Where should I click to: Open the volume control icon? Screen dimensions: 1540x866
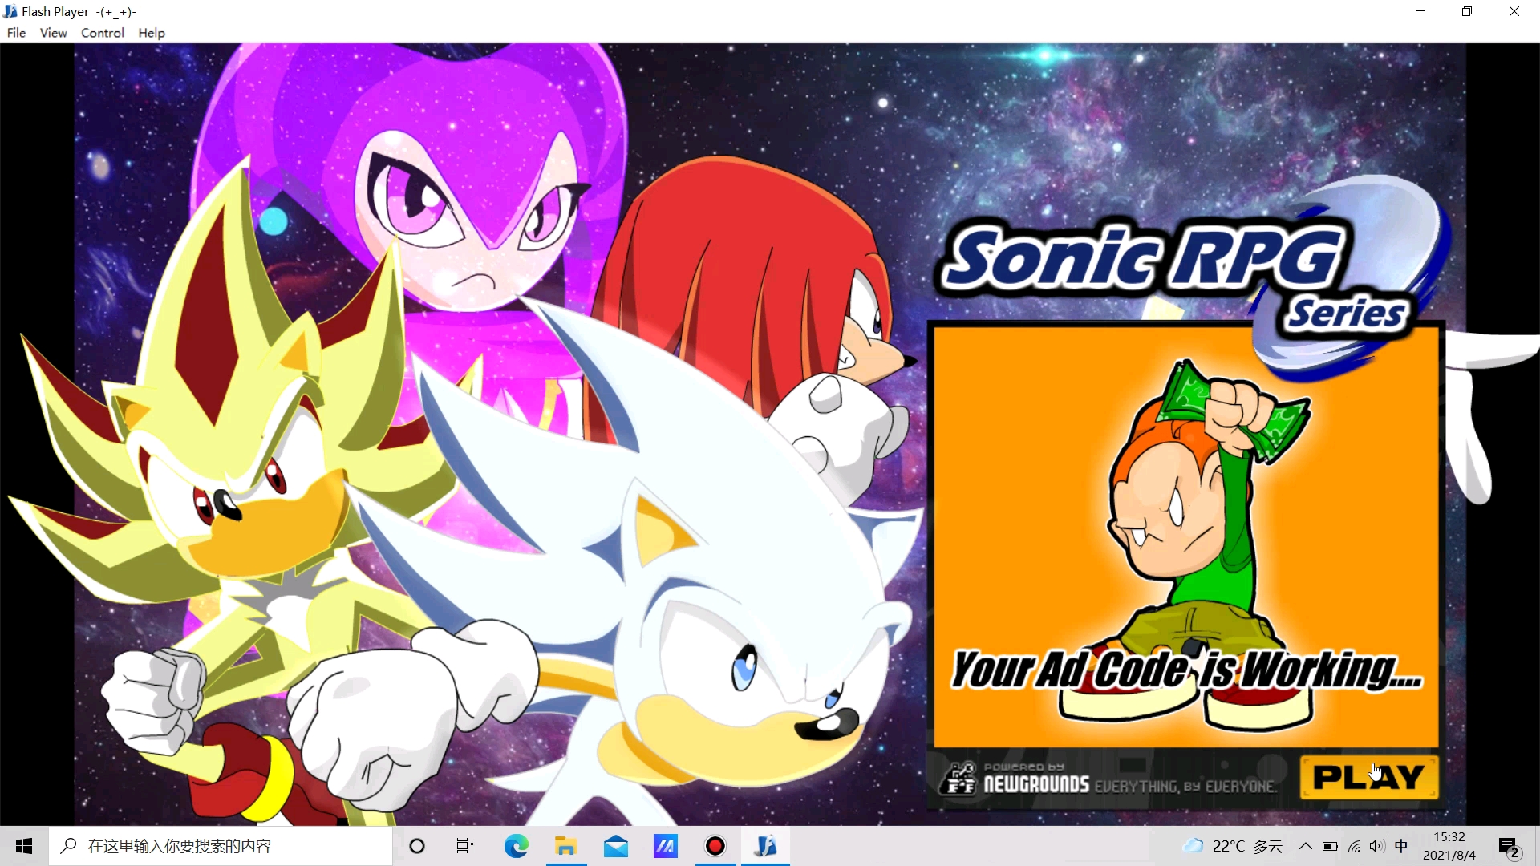[1377, 846]
